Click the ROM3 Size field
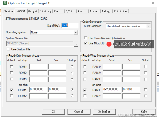Image resolution: width=159 pixels, height=119 pixels. (x=57, y=79)
